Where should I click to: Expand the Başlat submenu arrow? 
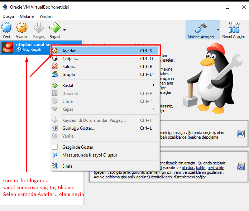154,85
